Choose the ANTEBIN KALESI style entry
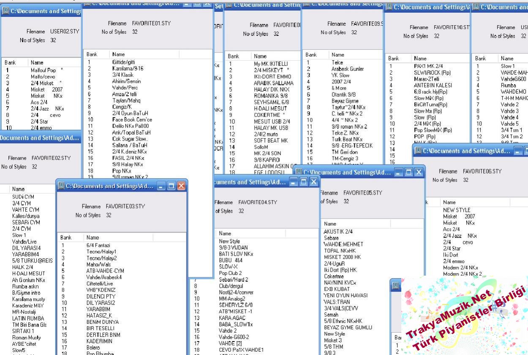The height and width of the screenshot is (355, 528). [x=433, y=85]
